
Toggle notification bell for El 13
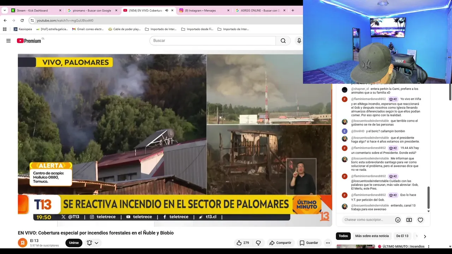pos(89,243)
